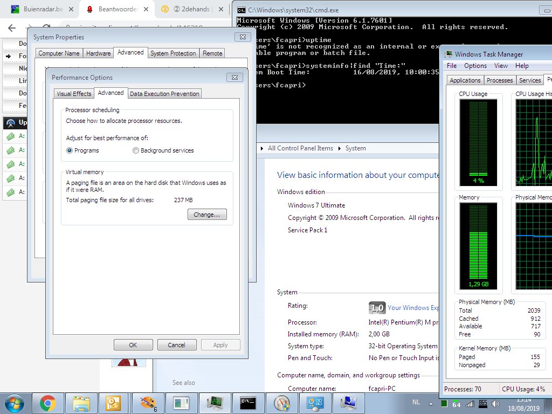Expand arrow before All Control Panel Items
Screen dimensions: 552x414
[x=261, y=148]
